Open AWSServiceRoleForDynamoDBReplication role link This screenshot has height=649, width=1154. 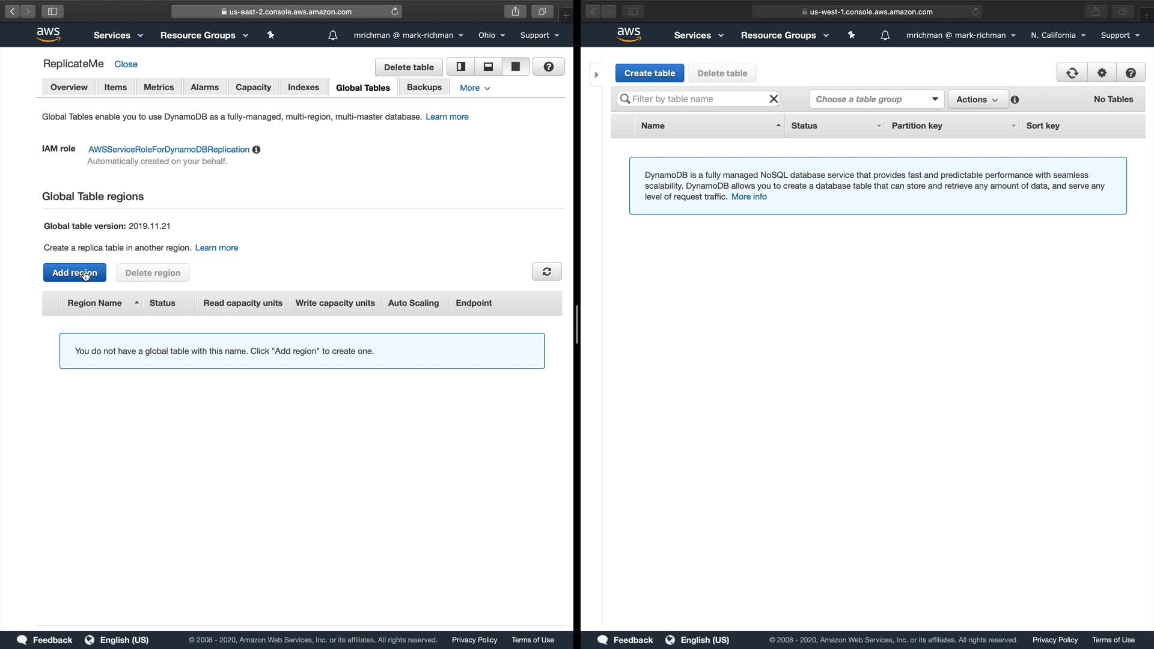[x=168, y=149]
